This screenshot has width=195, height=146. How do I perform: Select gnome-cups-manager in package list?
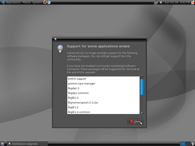coord(103,84)
